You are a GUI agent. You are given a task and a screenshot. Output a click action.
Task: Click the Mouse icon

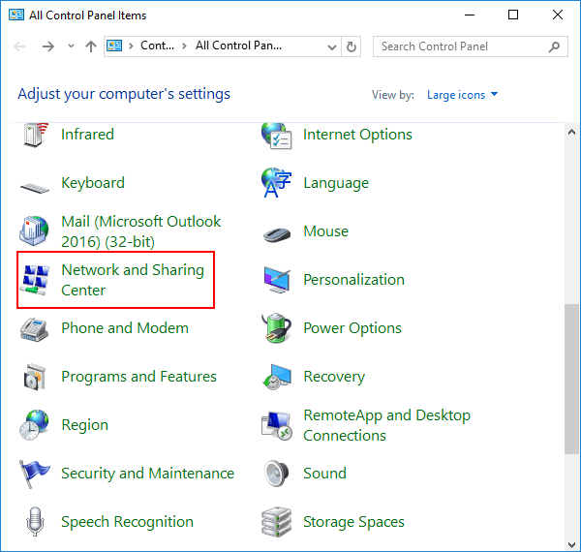(x=276, y=234)
